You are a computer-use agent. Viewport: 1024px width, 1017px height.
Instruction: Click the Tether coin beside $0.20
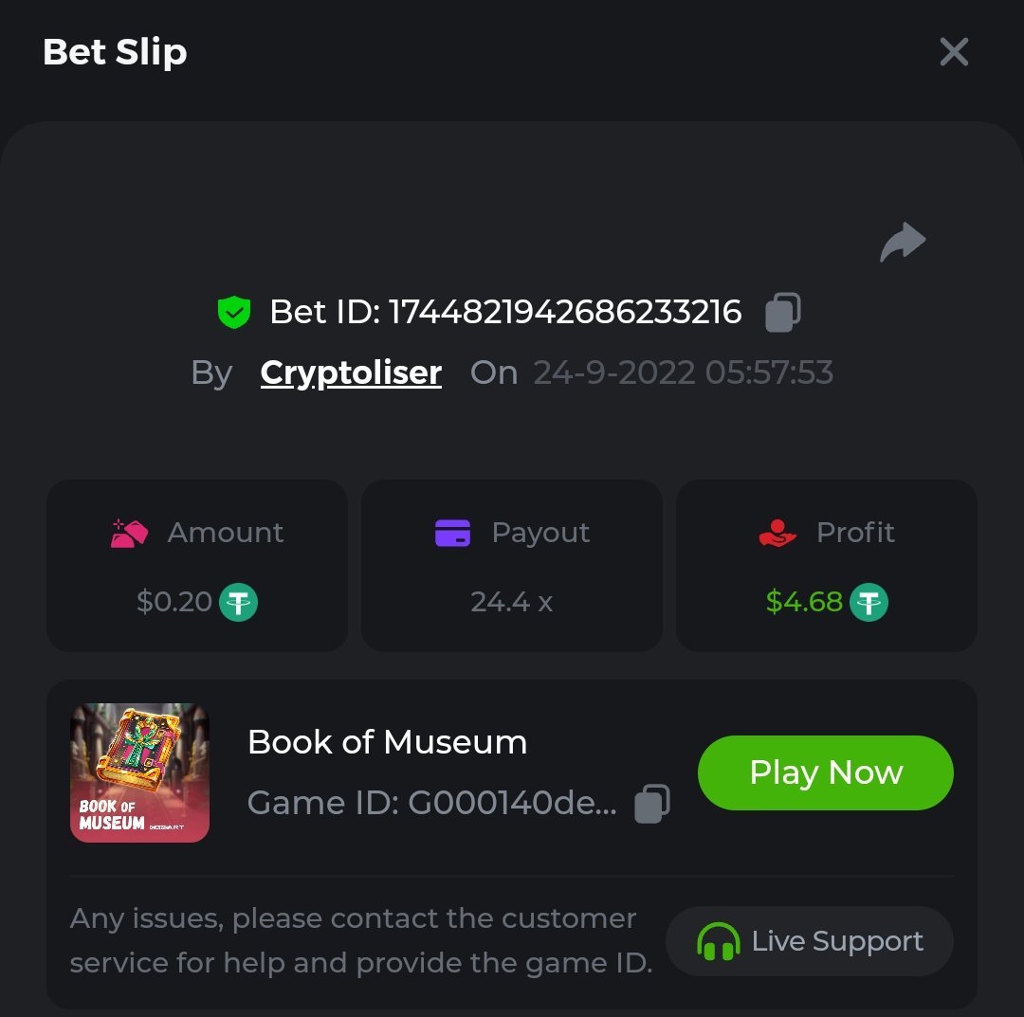click(239, 602)
